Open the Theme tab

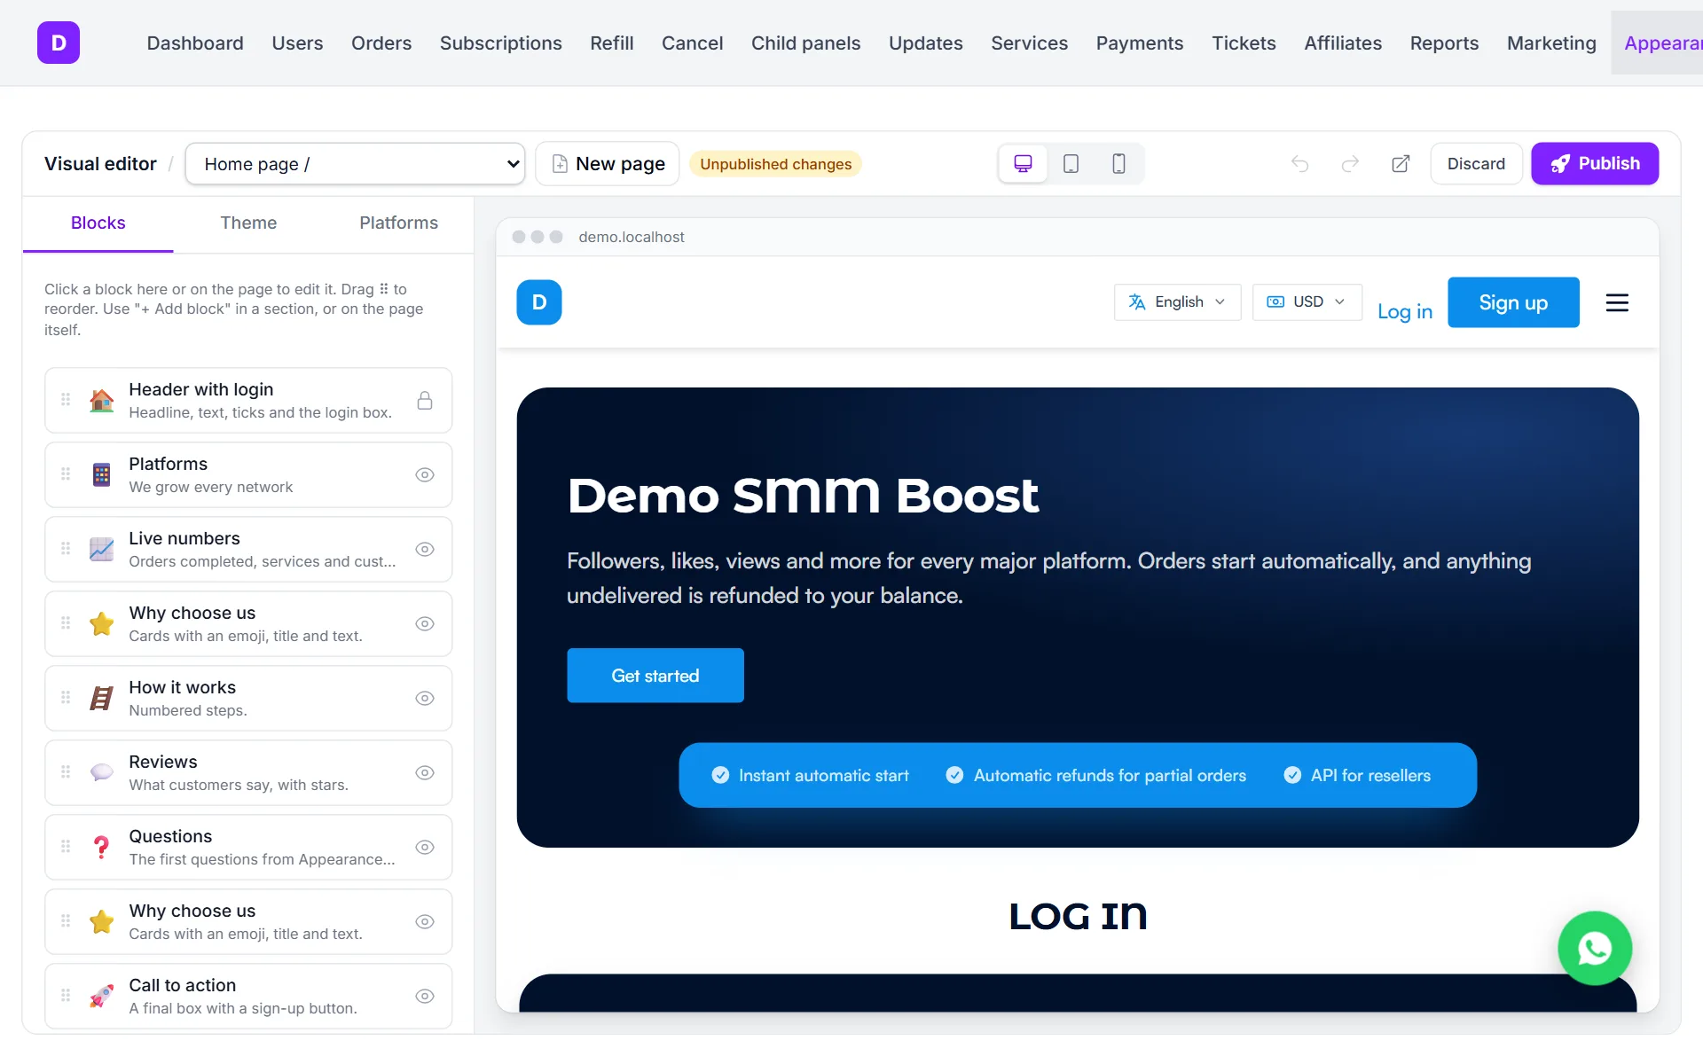click(x=248, y=223)
